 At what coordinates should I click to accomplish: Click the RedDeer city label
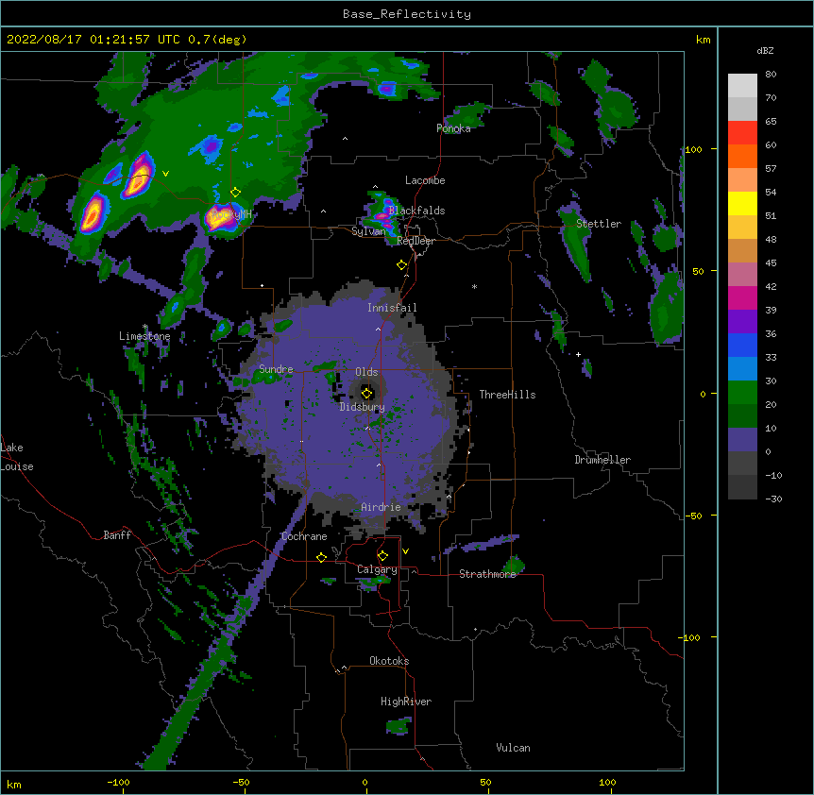[415, 241]
